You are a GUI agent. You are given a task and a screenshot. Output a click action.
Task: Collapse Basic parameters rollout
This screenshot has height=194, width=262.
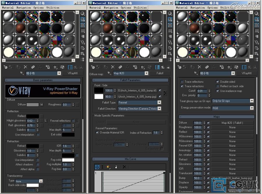43,80
